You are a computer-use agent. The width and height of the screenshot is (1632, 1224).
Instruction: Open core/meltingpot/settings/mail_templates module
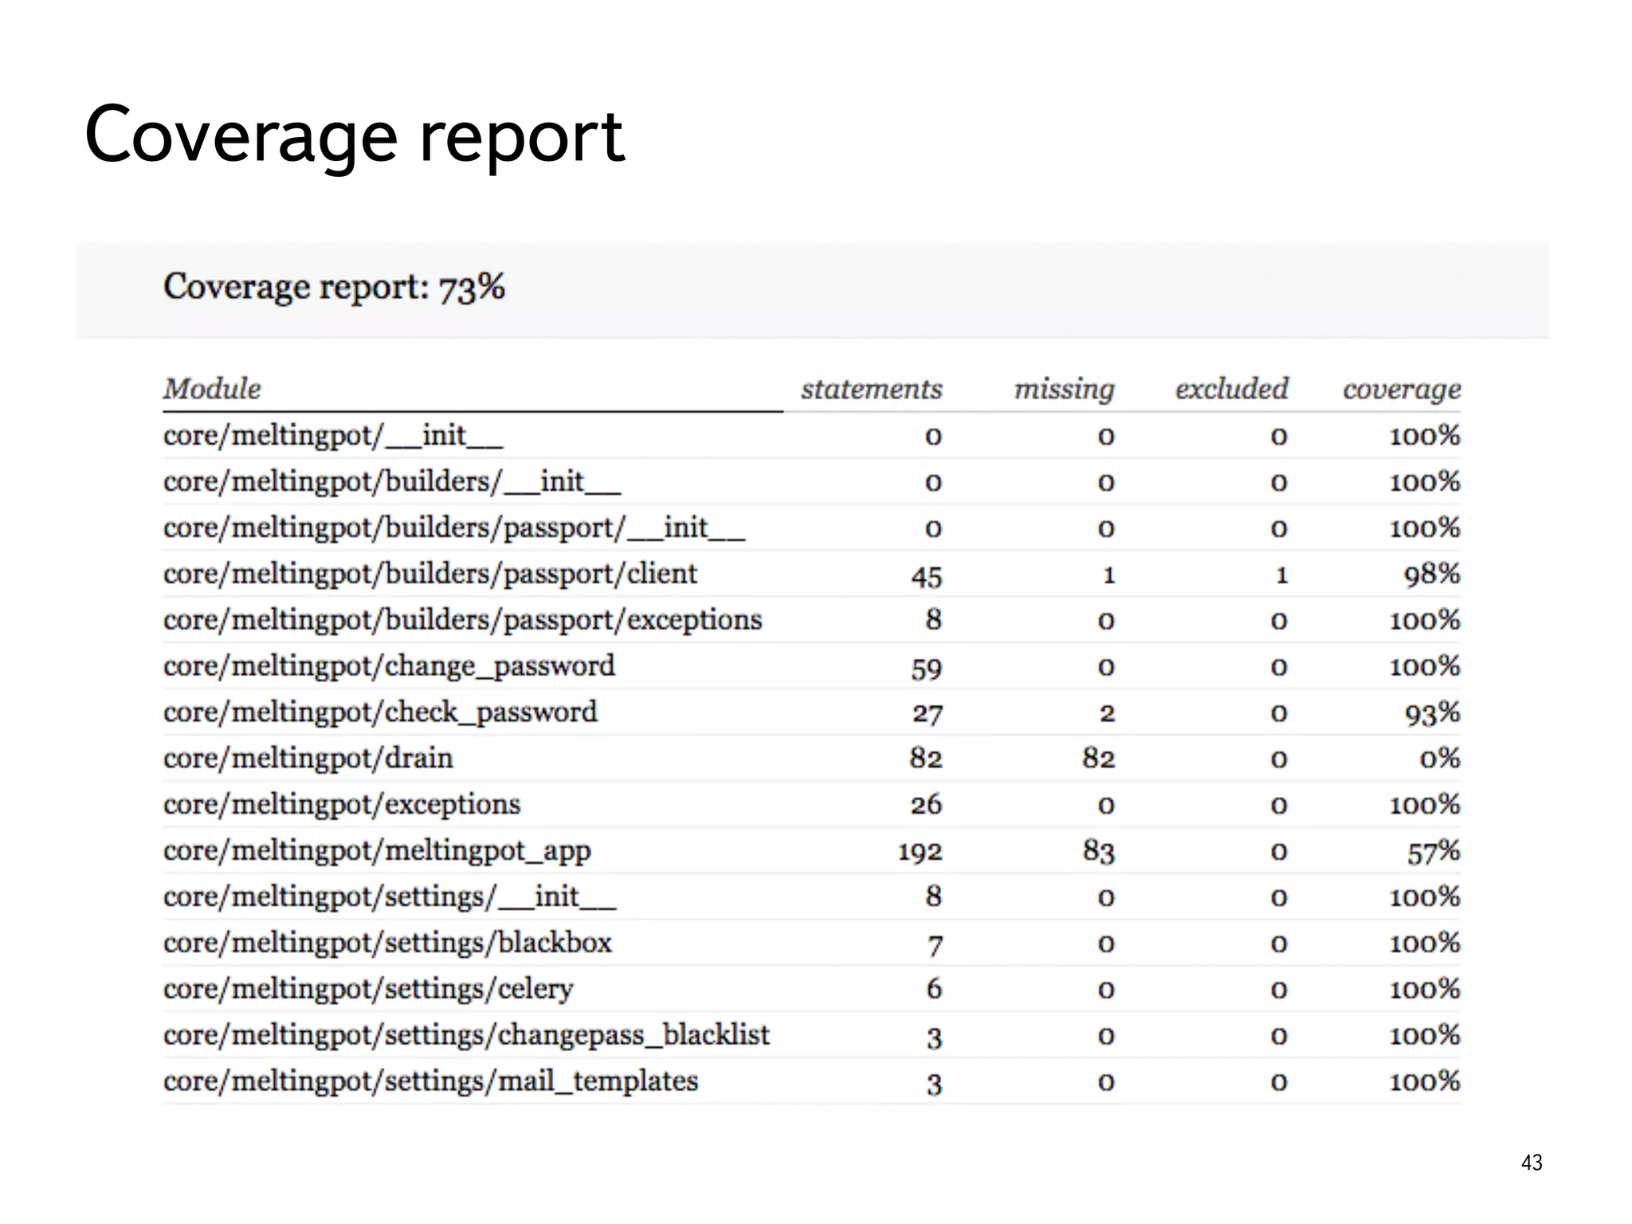431,1082
